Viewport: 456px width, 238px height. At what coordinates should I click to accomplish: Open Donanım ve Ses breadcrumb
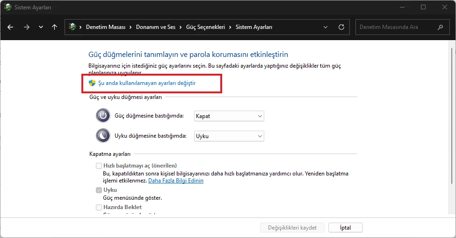coord(156,27)
